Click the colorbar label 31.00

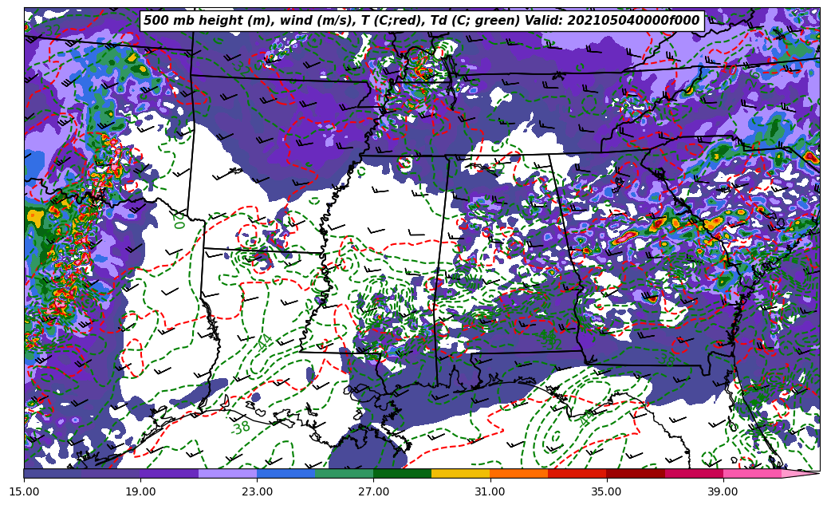tap(490, 491)
